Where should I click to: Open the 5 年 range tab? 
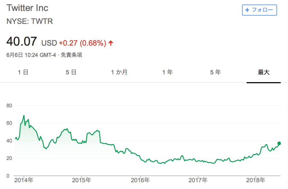(x=215, y=72)
